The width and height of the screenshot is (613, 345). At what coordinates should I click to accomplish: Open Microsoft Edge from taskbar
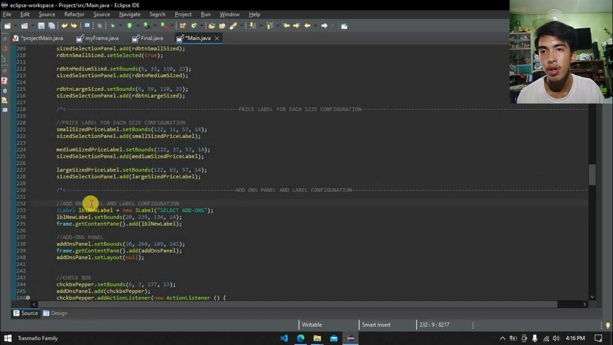click(x=301, y=338)
